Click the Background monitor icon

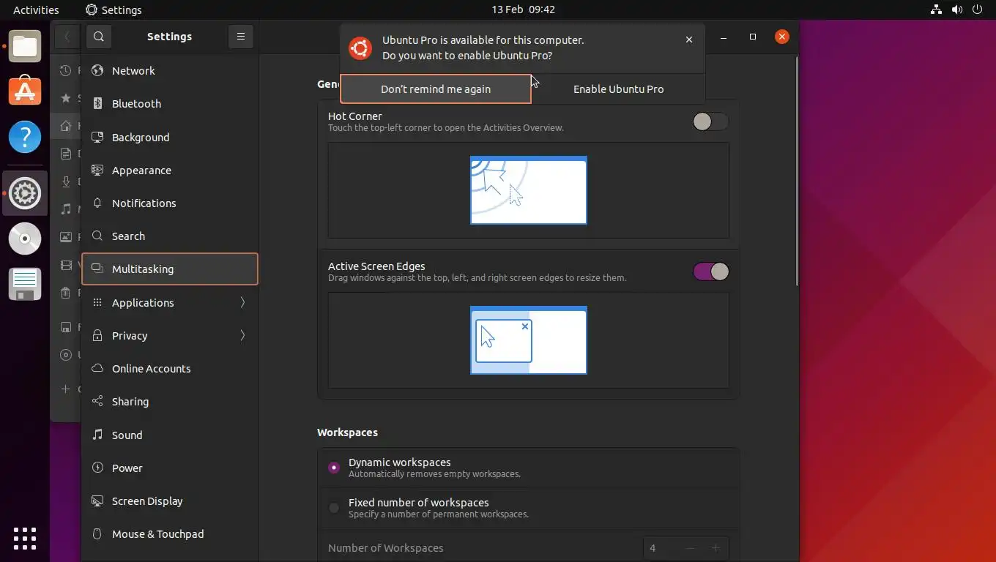pyautogui.click(x=97, y=137)
